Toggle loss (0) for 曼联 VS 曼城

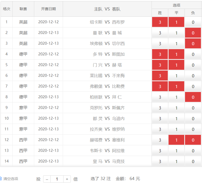[x=193, y=33]
